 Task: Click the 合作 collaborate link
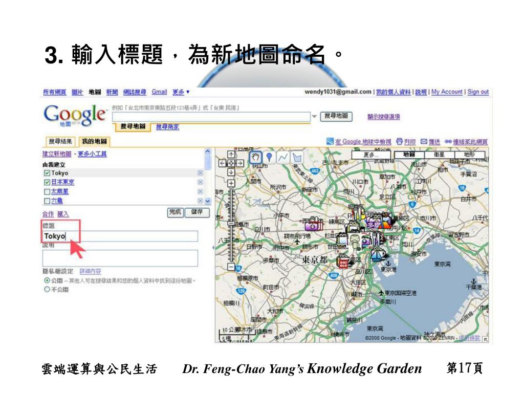[x=48, y=214]
